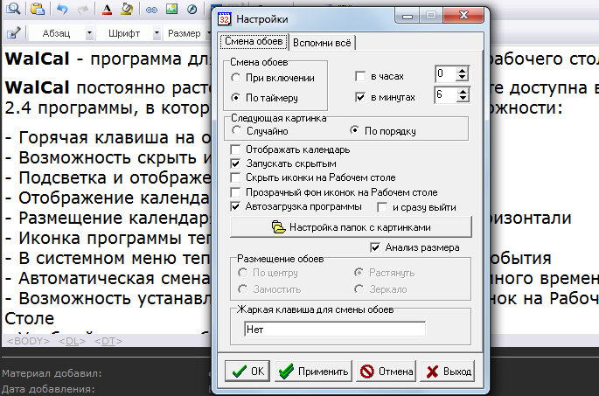This screenshot has width=599, height=396.
Task: Decrease the minutes spinner value
Action: 463,99
